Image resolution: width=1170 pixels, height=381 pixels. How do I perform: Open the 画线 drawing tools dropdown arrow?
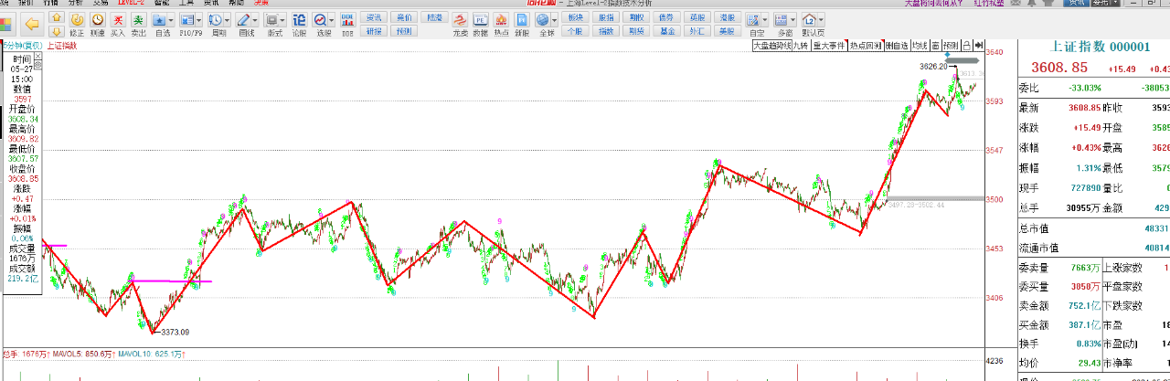[x=253, y=19]
